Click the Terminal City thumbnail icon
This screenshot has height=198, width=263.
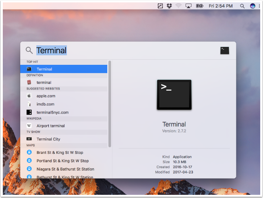click(x=29, y=139)
